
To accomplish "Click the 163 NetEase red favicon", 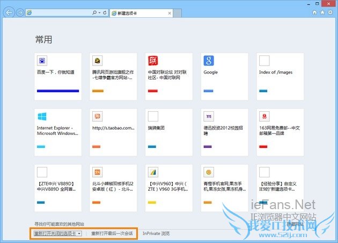I will pos(264,117).
